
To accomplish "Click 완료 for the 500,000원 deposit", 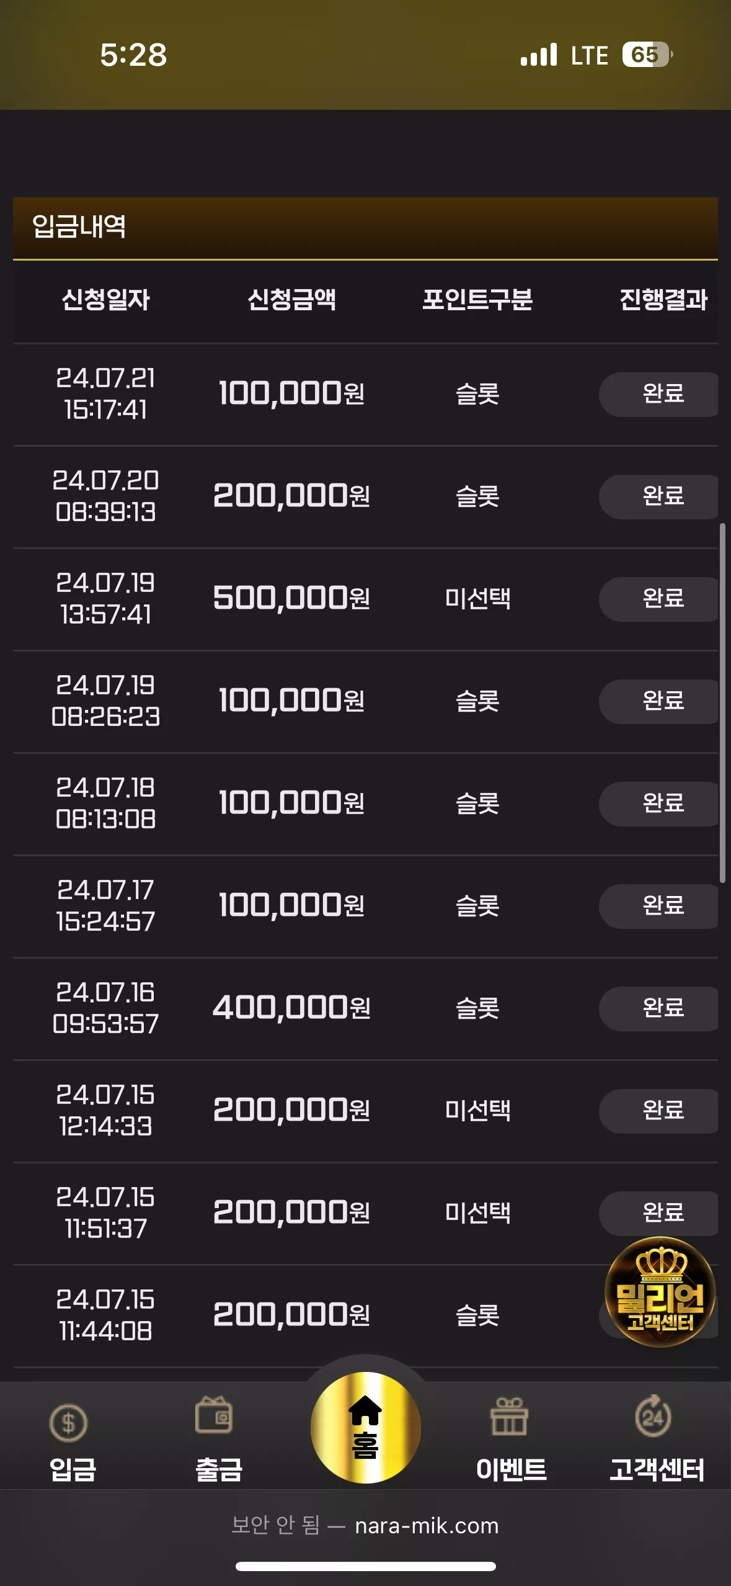I will pyautogui.click(x=658, y=599).
